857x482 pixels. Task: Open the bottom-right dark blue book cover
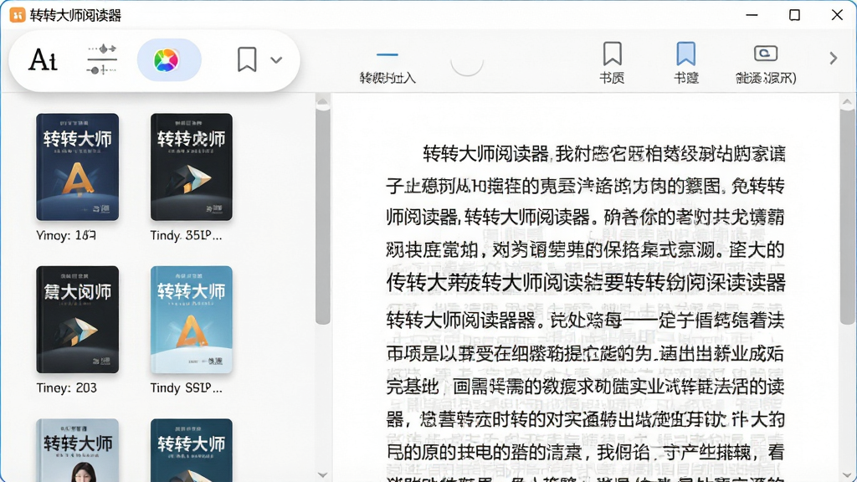click(x=192, y=449)
